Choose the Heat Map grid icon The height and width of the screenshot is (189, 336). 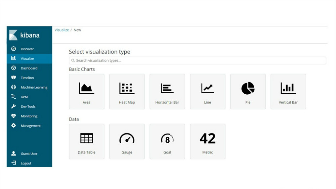click(x=127, y=88)
